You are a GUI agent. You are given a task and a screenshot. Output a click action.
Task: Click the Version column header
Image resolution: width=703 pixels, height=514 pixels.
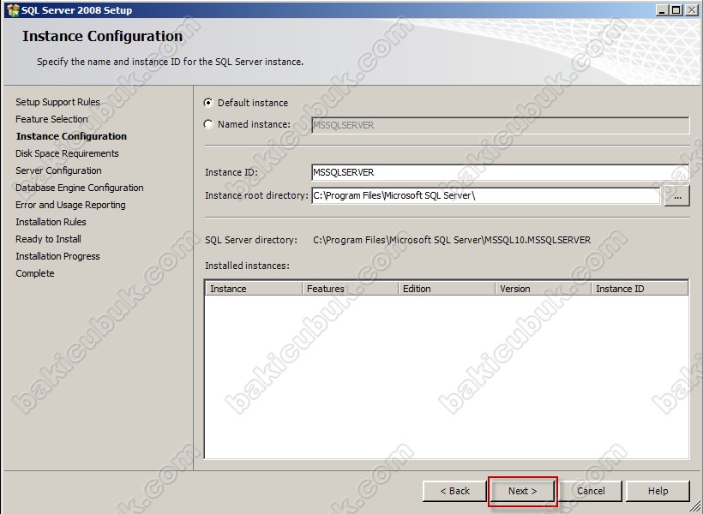point(543,289)
